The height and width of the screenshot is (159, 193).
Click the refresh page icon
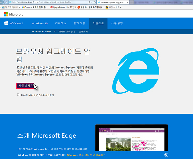pos(95,2)
